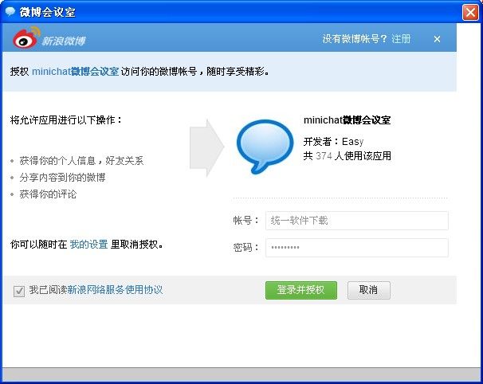The image size is (483, 384).
Task: Click the text 获得你的个人信息,好友关系
Action: [81, 160]
